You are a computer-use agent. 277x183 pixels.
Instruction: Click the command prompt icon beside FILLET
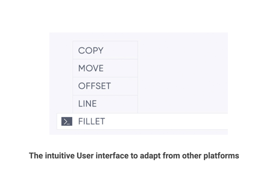click(x=67, y=122)
